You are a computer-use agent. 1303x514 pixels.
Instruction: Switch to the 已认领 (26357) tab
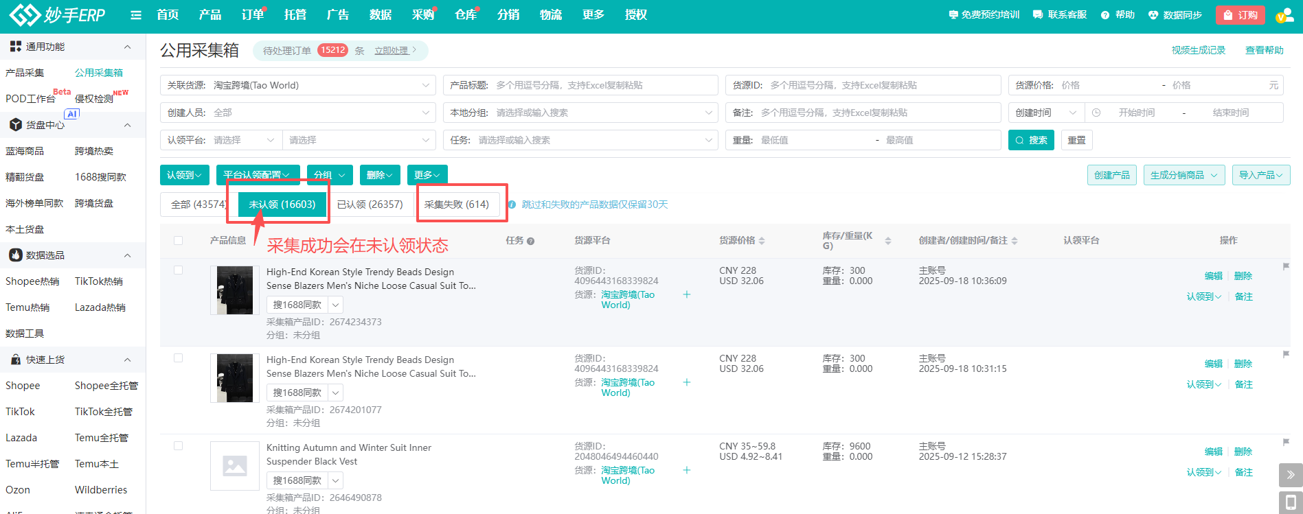370,205
